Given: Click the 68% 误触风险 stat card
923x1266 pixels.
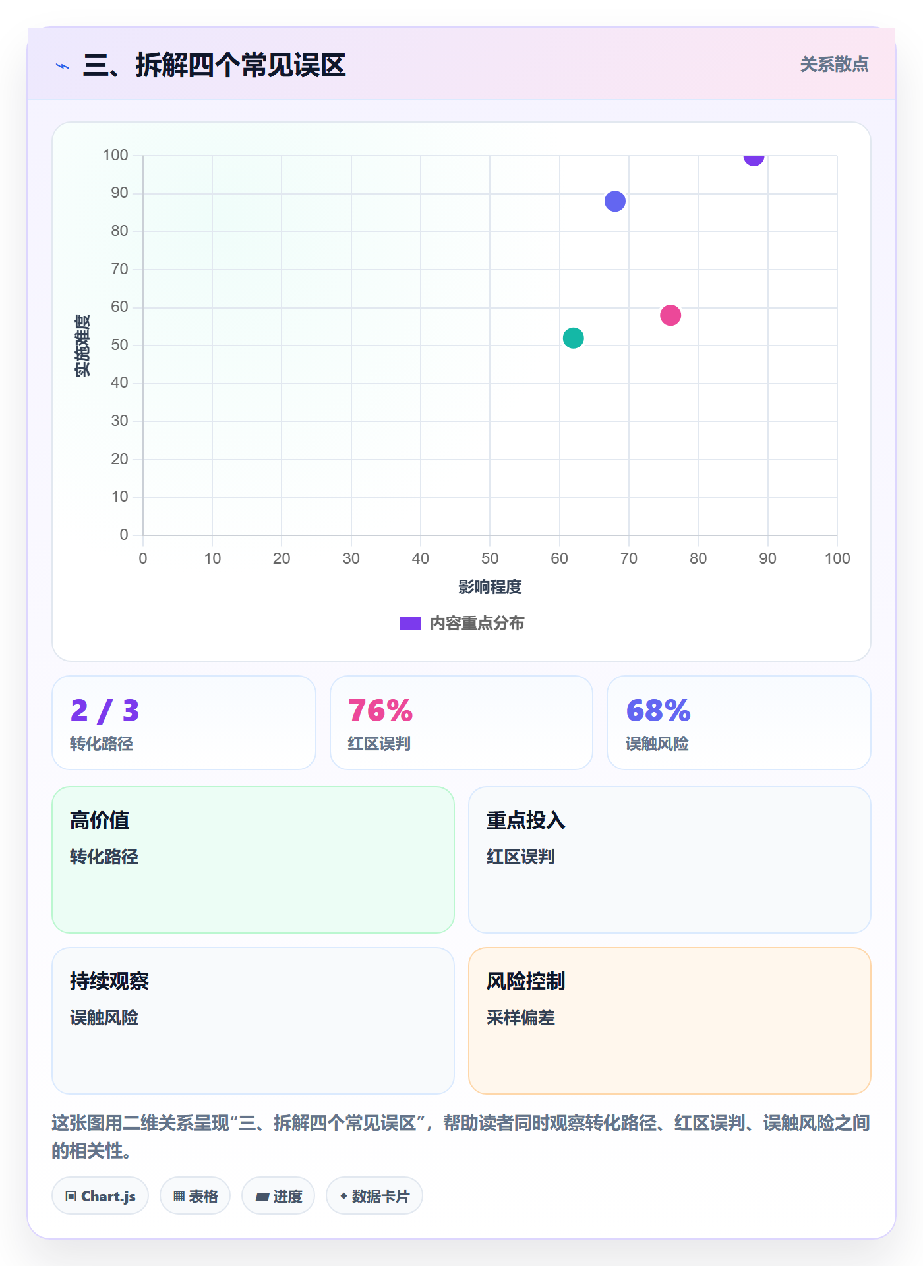Looking at the screenshot, I should click(739, 723).
